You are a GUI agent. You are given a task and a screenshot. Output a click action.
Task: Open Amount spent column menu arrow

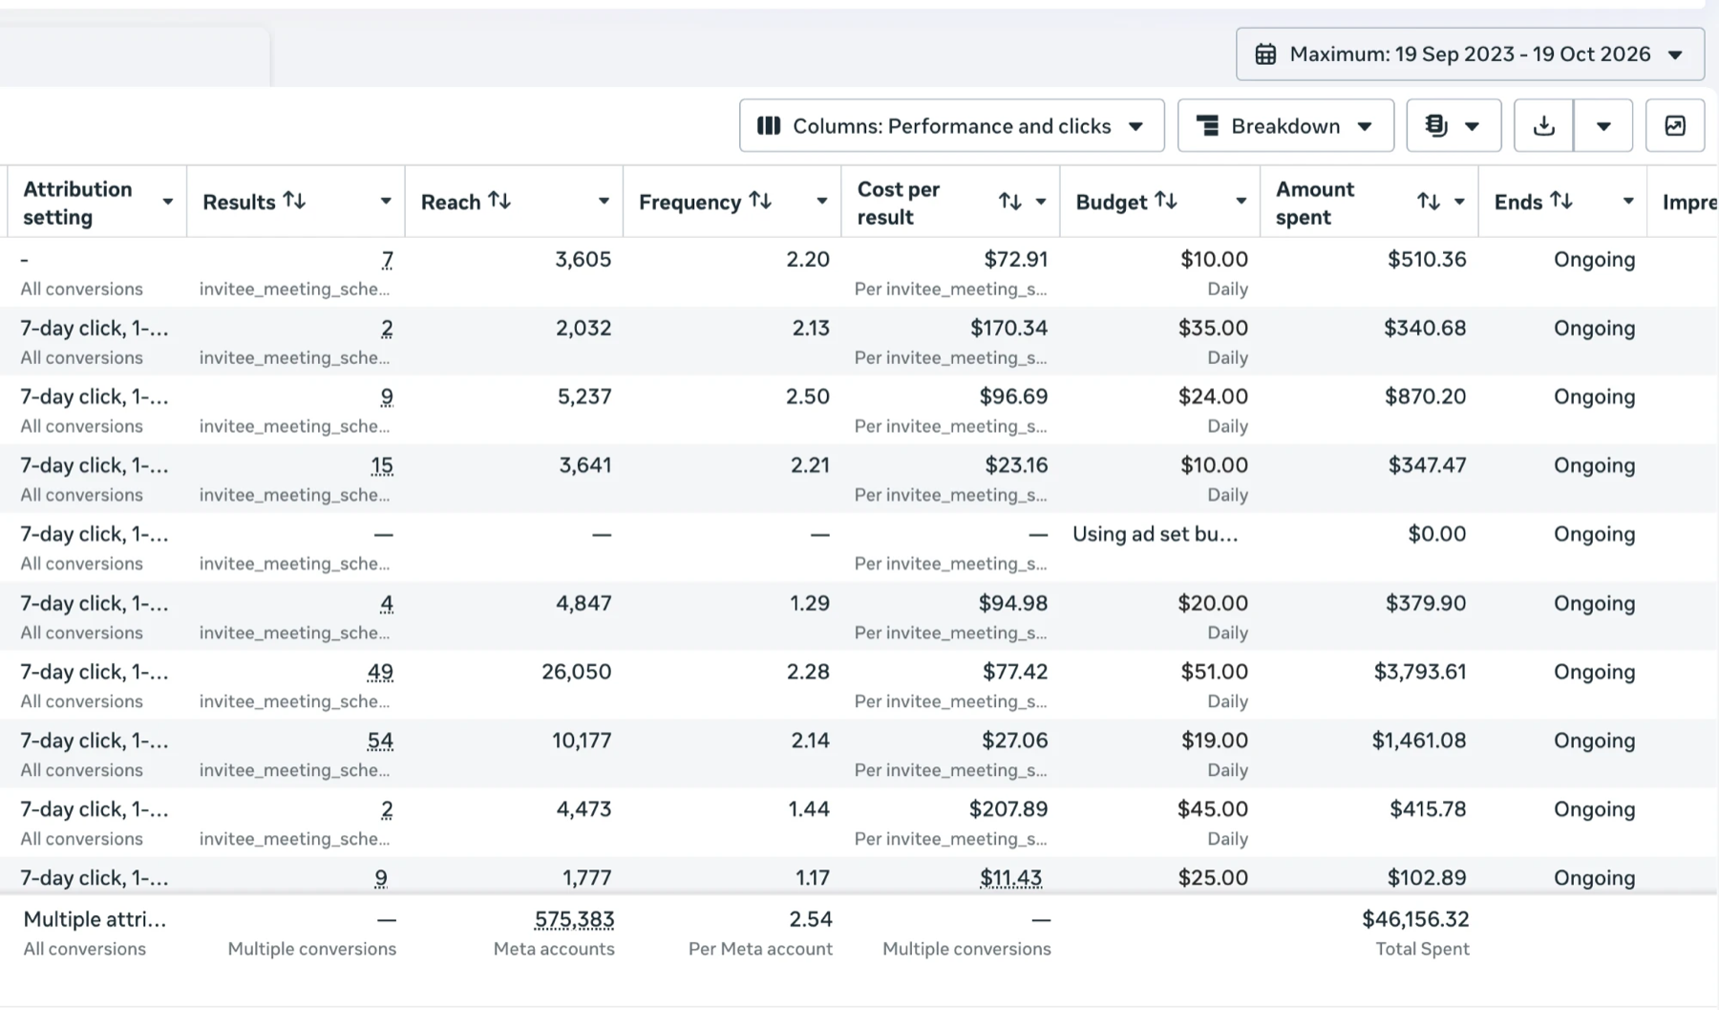[1459, 202]
